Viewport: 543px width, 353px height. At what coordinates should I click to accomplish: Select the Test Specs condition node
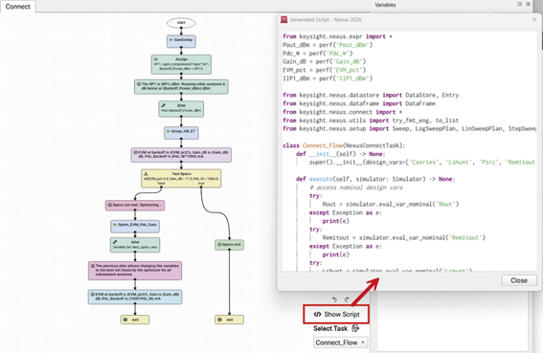tap(181, 178)
